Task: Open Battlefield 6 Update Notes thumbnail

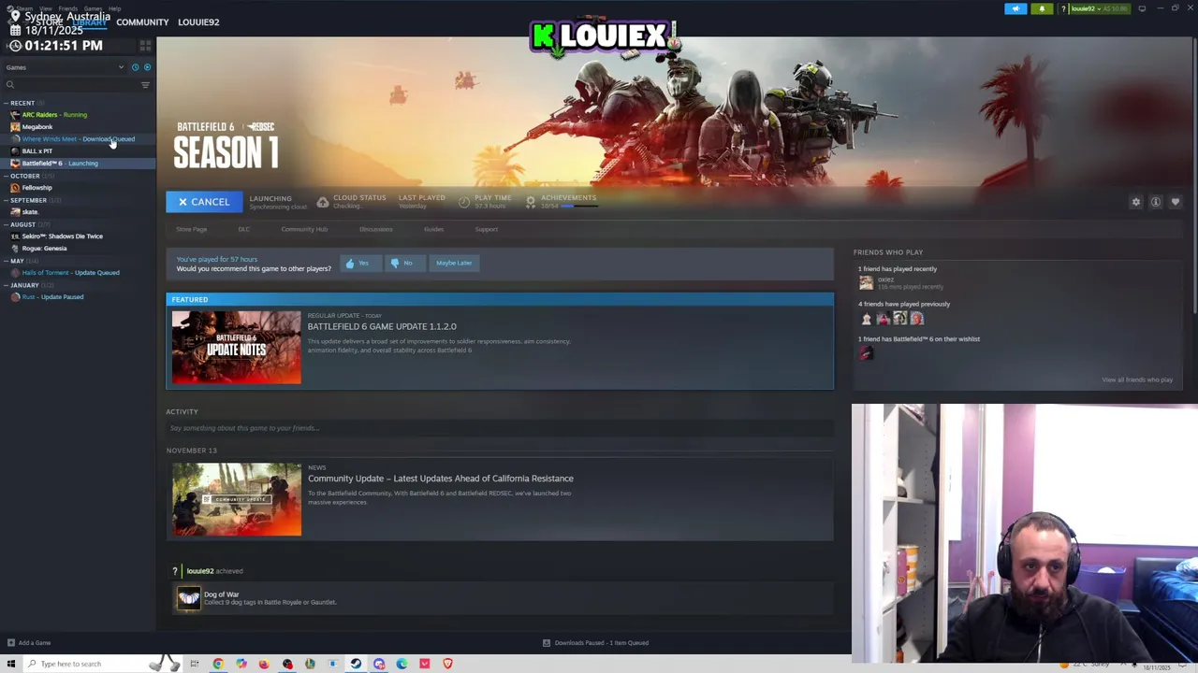Action: point(237,348)
